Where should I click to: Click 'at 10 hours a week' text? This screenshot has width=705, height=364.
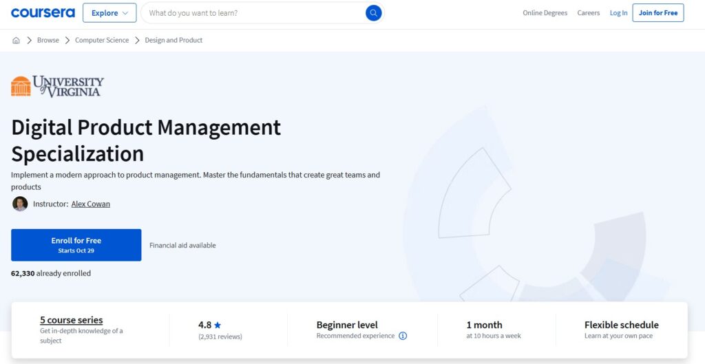(x=494, y=336)
